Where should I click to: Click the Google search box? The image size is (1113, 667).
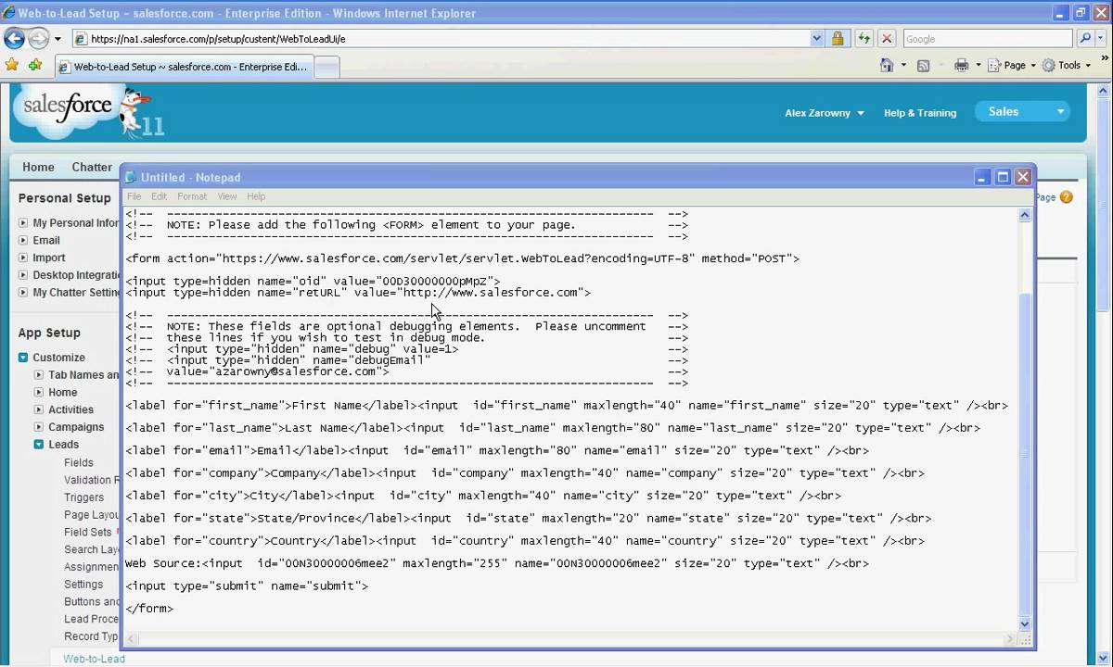coord(986,39)
